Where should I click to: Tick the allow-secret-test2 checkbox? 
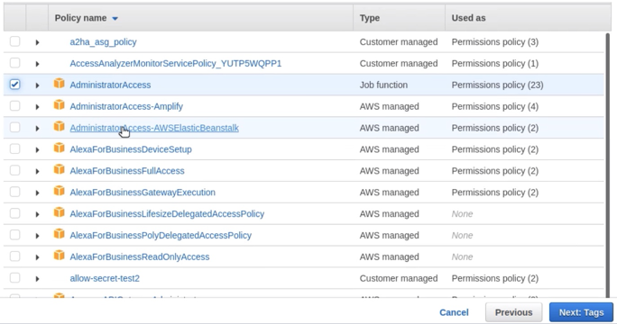click(x=15, y=278)
